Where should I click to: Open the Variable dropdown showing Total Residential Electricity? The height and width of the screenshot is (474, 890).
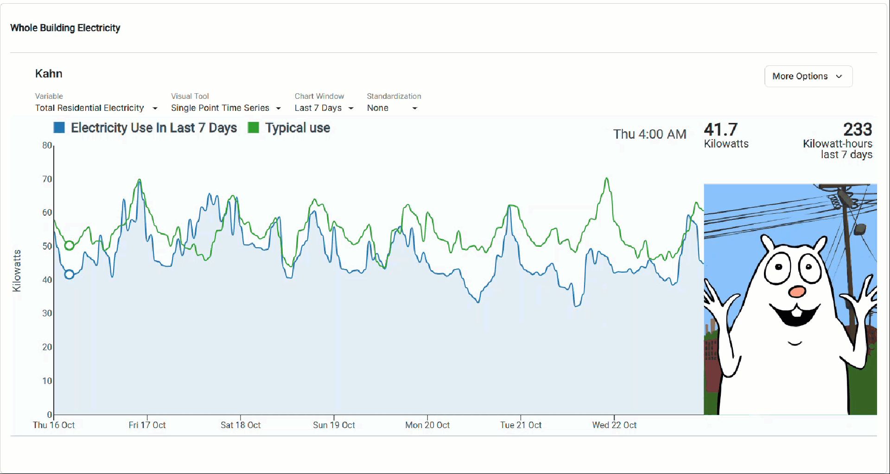[96, 108]
